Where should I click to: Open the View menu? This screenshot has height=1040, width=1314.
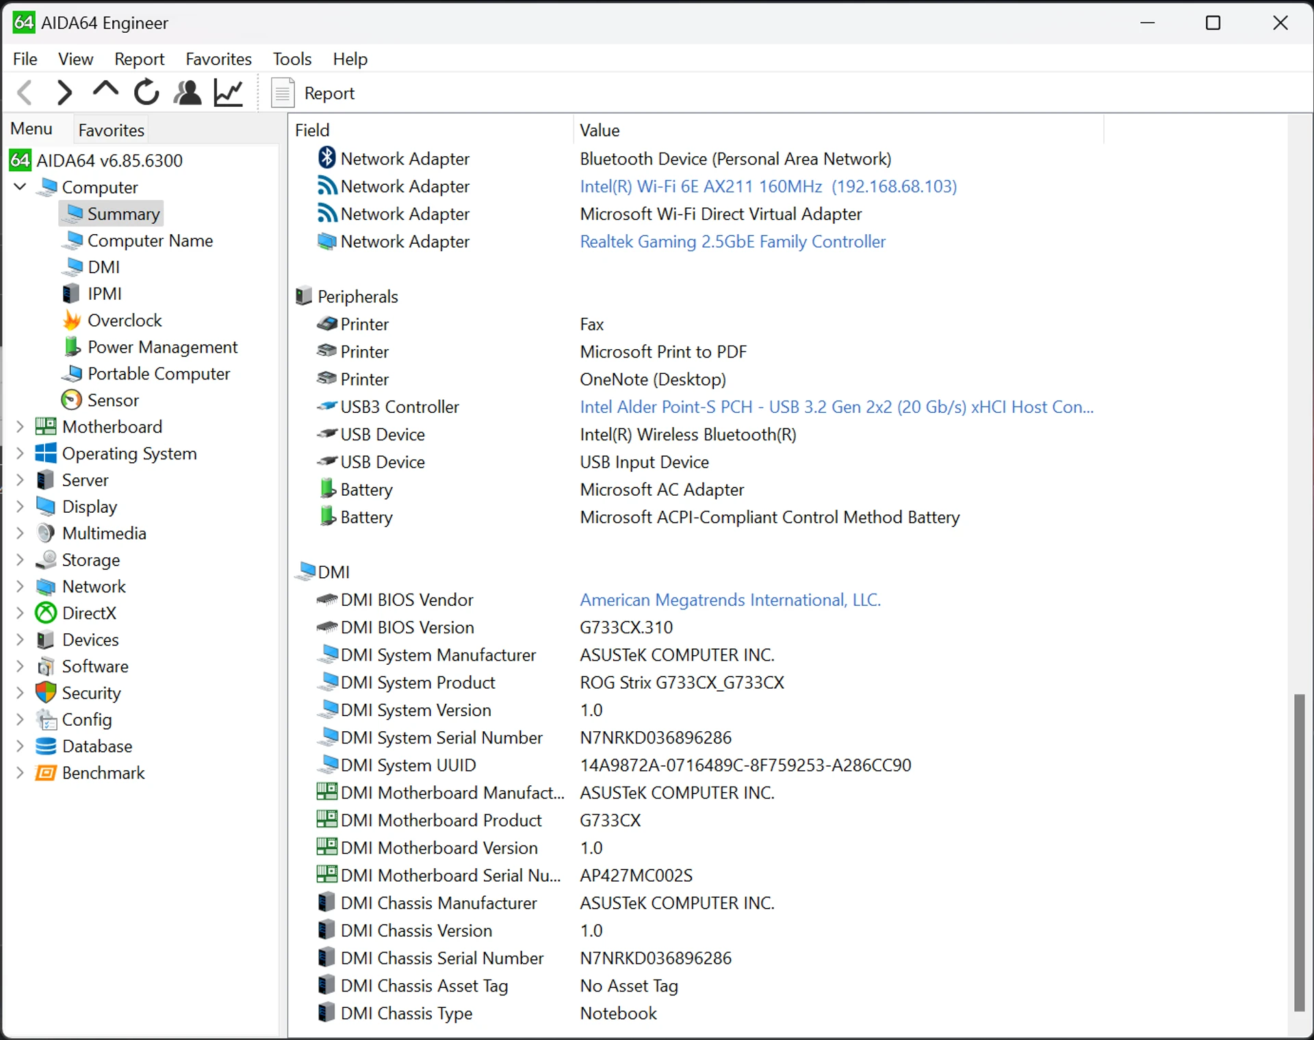click(75, 59)
